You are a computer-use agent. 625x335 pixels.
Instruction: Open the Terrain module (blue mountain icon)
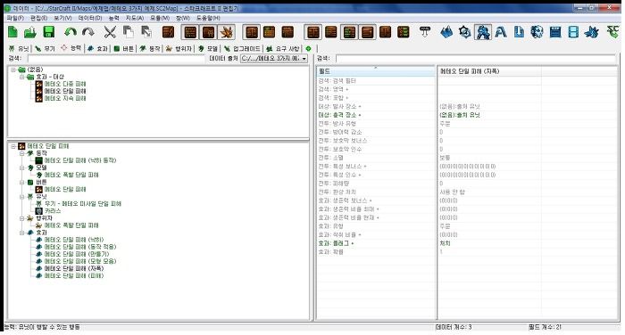click(446, 32)
